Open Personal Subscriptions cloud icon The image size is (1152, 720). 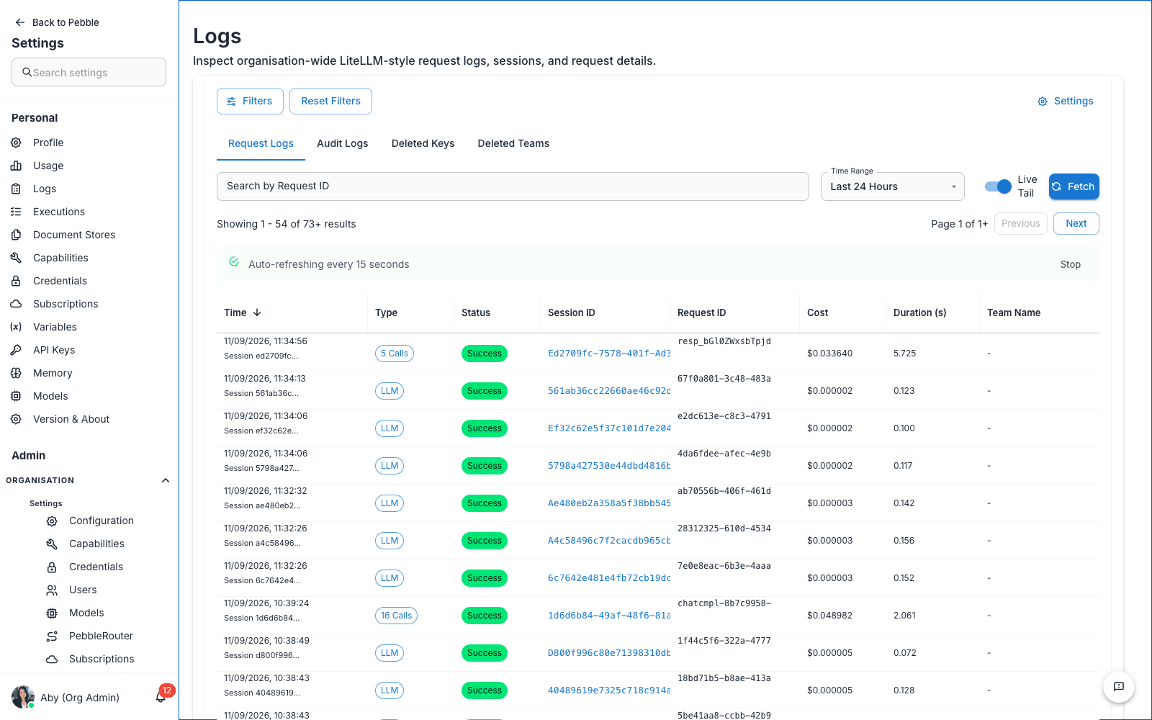tap(16, 304)
